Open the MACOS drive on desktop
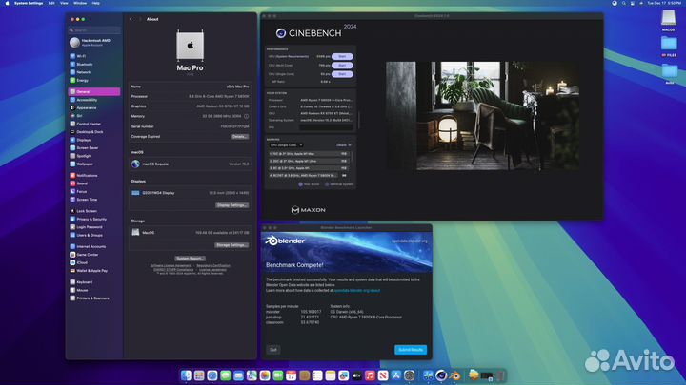The width and height of the screenshot is (686, 385). pyautogui.click(x=668, y=21)
